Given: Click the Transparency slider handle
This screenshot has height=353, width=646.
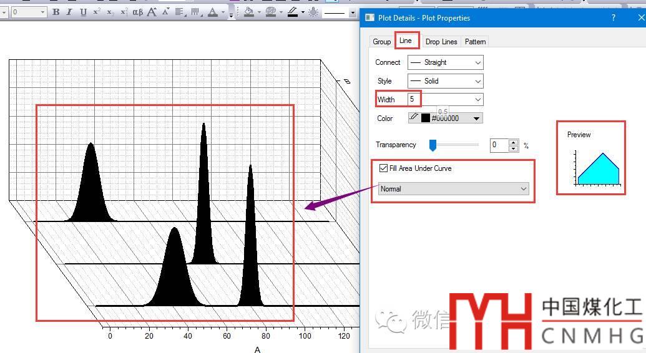Looking at the screenshot, I should pyautogui.click(x=433, y=145).
